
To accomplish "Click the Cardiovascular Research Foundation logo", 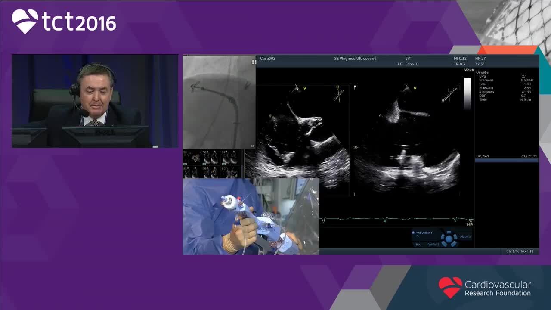I will [484, 288].
